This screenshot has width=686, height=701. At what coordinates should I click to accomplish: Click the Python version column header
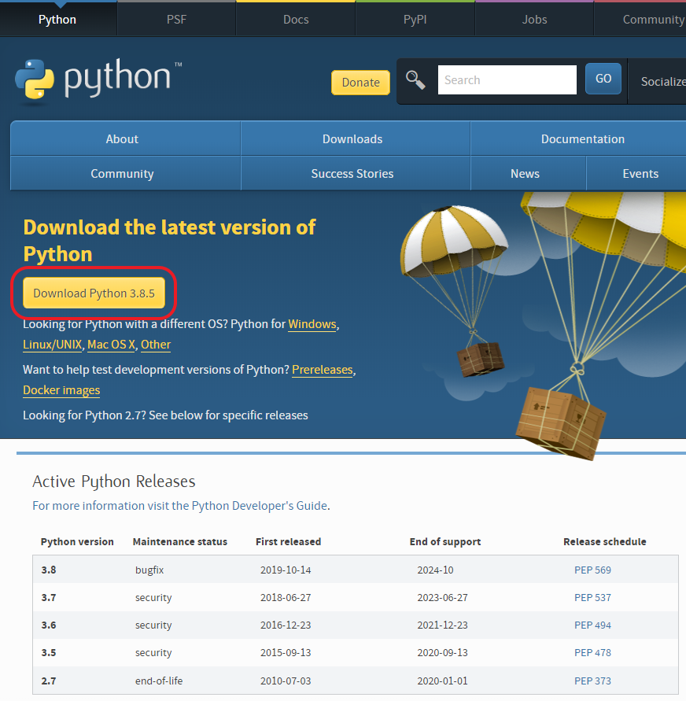pos(77,541)
